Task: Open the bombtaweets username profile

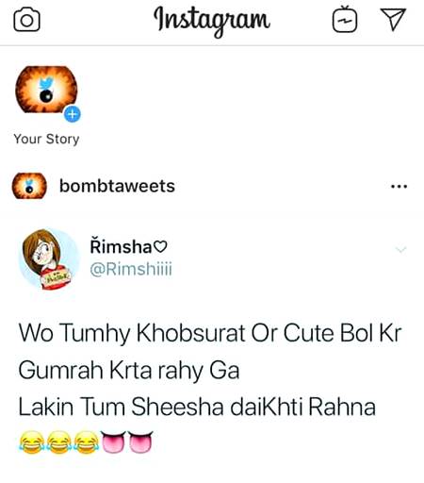Action: click(117, 186)
